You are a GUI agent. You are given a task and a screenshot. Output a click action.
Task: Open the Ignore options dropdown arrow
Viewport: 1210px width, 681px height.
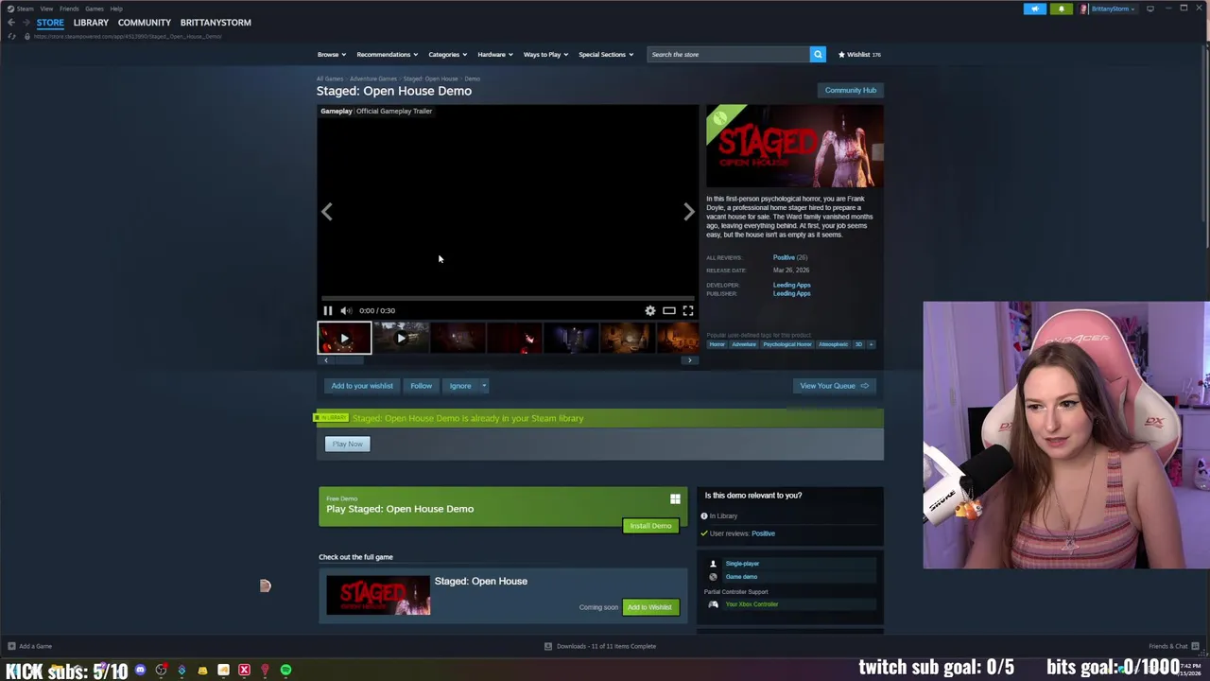(484, 386)
